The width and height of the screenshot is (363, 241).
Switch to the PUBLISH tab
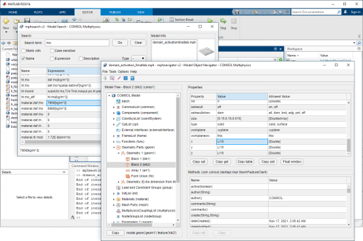115,12
